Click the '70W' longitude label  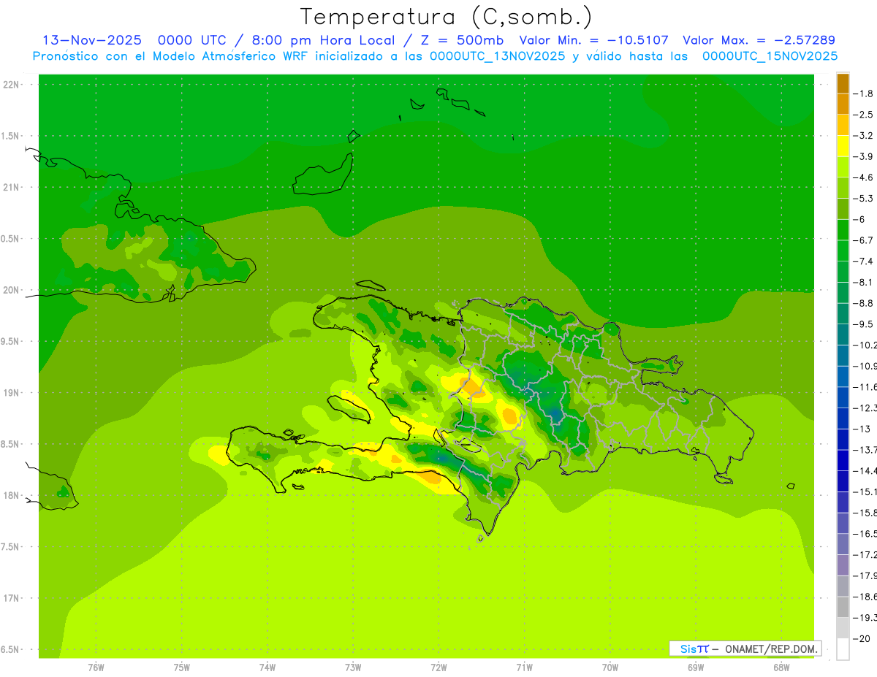[610, 667]
